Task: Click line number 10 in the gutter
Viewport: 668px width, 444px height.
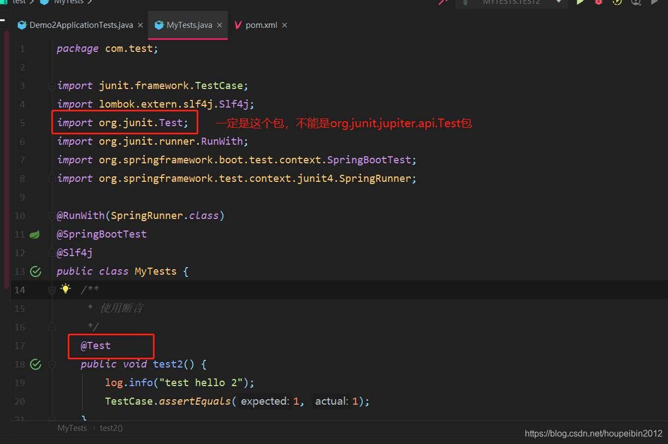Action: 20,216
